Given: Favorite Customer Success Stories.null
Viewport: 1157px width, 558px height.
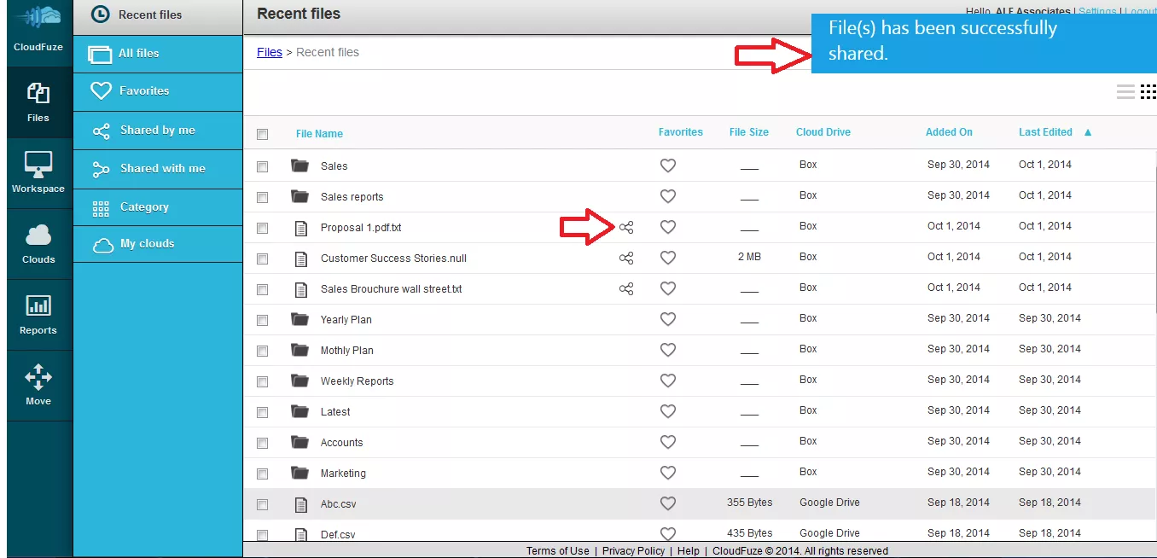Looking at the screenshot, I should [x=668, y=258].
